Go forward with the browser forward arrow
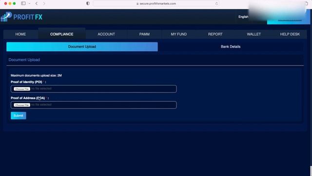312x176 pixels. pos(44,3)
